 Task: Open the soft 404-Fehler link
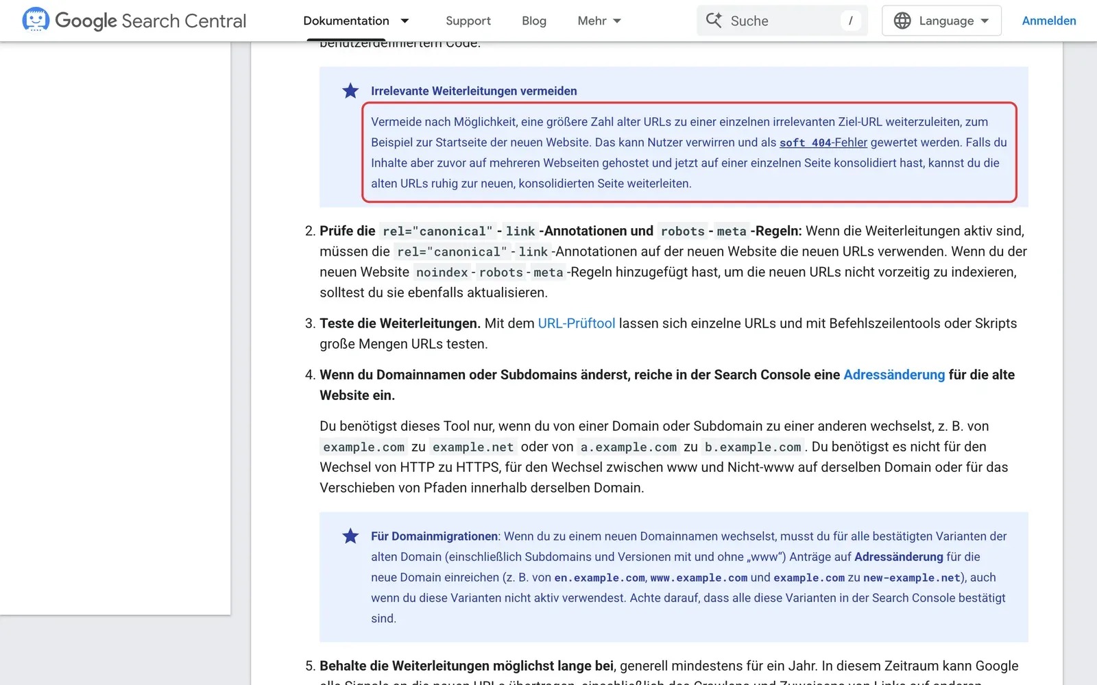pyautogui.click(x=823, y=142)
